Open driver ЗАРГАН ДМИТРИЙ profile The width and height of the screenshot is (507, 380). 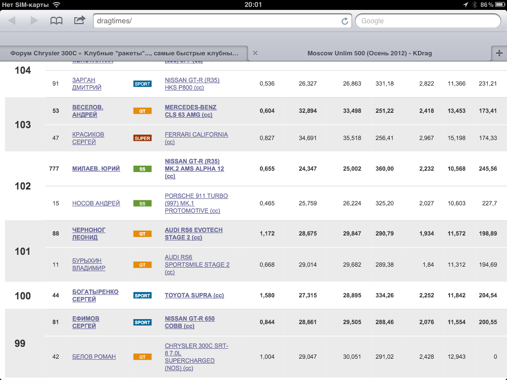(x=87, y=84)
